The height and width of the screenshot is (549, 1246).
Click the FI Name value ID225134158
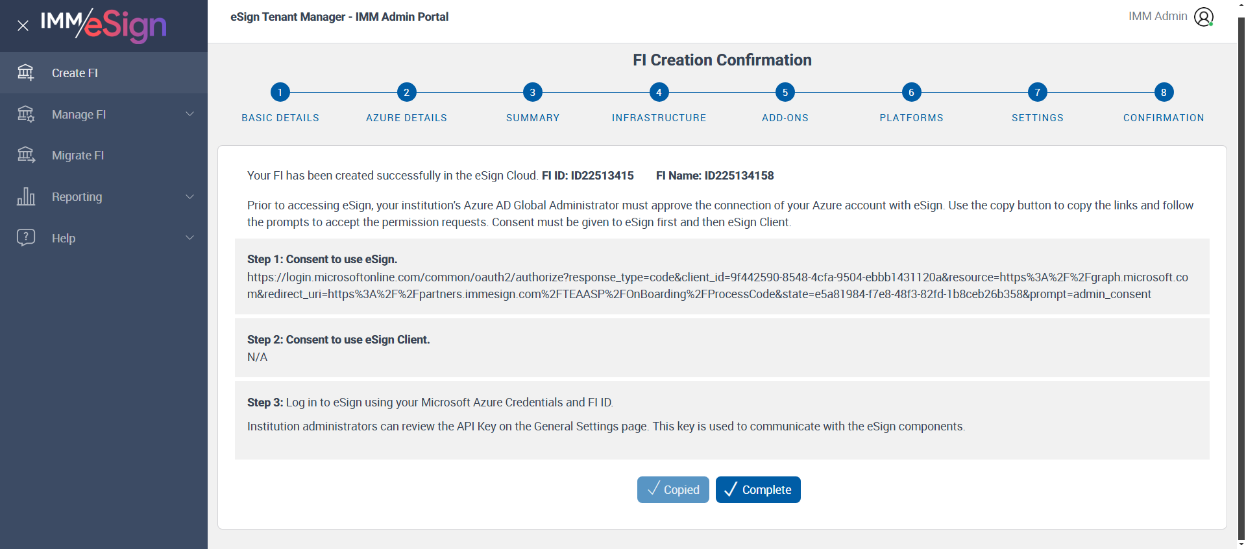(739, 176)
